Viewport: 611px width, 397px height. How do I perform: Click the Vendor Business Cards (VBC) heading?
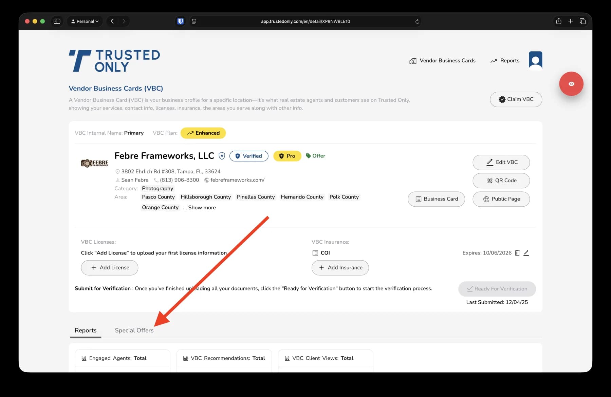pos(116,89)
